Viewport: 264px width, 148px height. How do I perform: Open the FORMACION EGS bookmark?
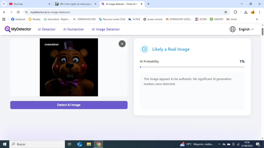tap(84, 19)
